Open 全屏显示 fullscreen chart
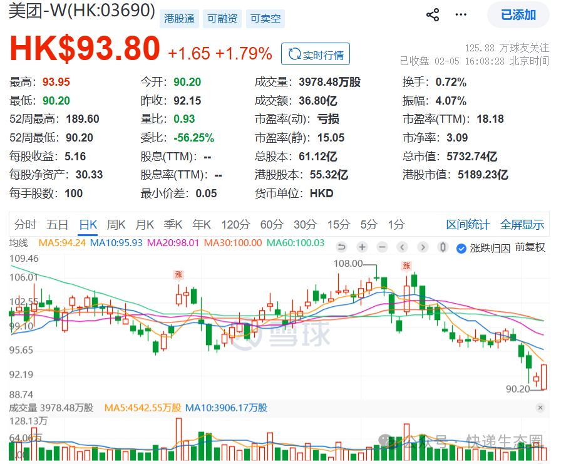The image size is (561, 464). click(x=522, y=225)
